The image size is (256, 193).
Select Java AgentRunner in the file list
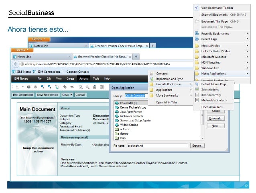(131, 112)
